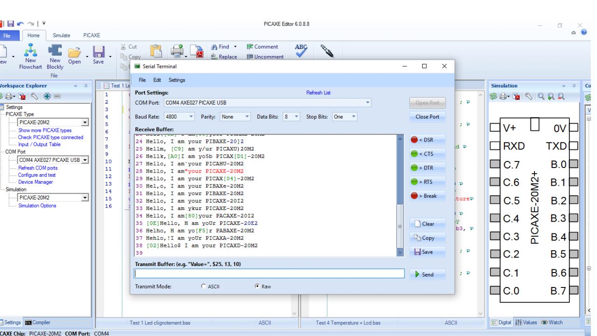Click the Receive Buffer vertical scrollbar
The width and height of the screenshot is (597, 336).
(x=400, y=195)
